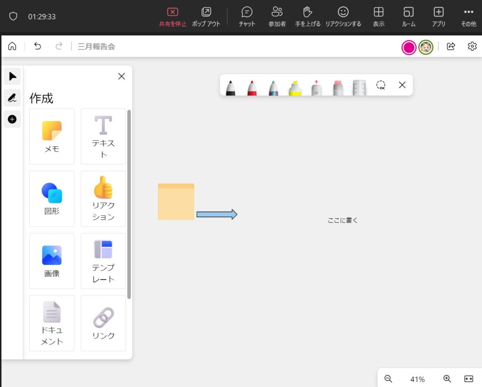Click the 41% zoom level
Image resolution: width=482 pixels, height=387 pixels.
tap(417, 379)
